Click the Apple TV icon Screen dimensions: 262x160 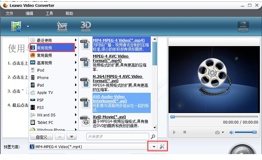pyautogui.click(x=33, y=92)
